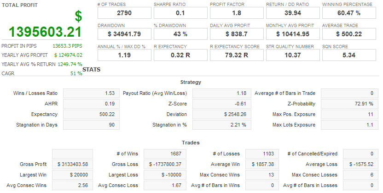Image resolution: width=383 pixels, height=193 pixels.
Task: Select the # of Trades value box
Action: (124, 12)
